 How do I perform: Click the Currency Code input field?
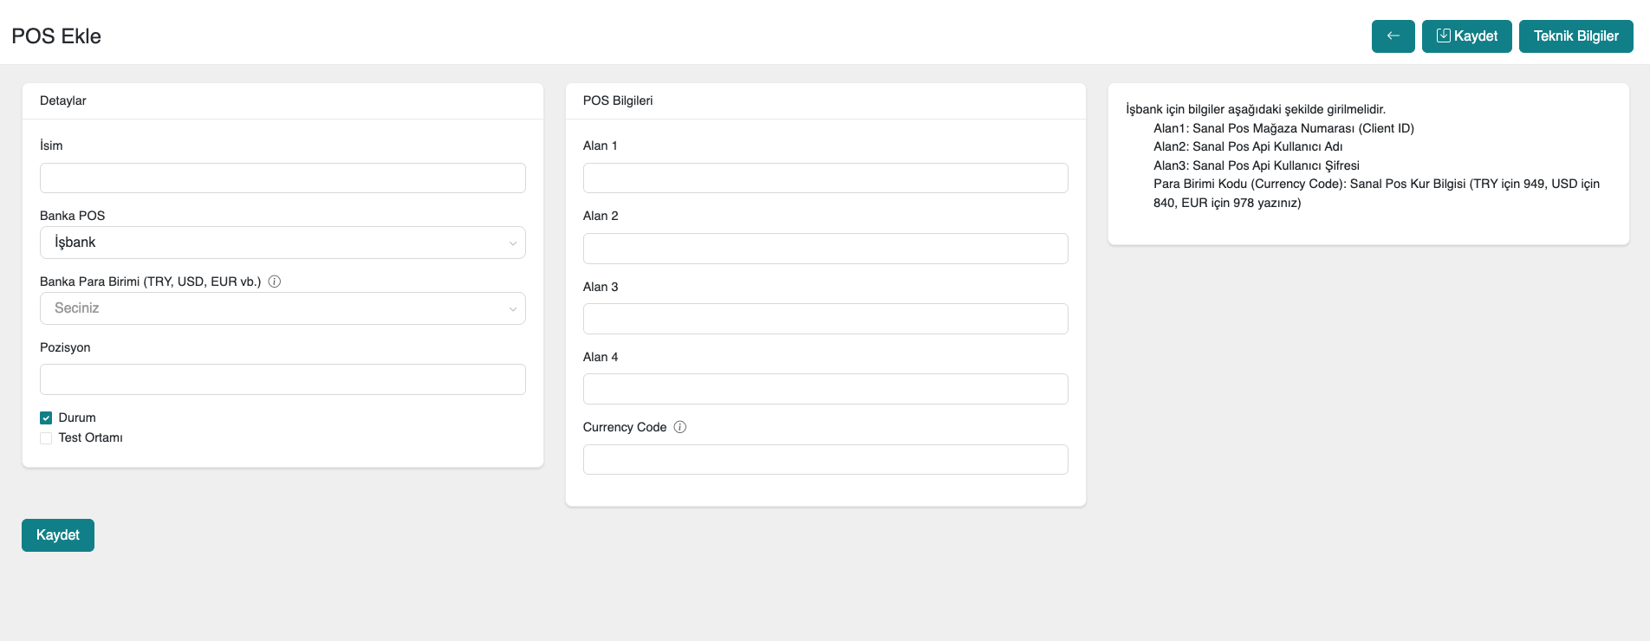tap(825, 460)
